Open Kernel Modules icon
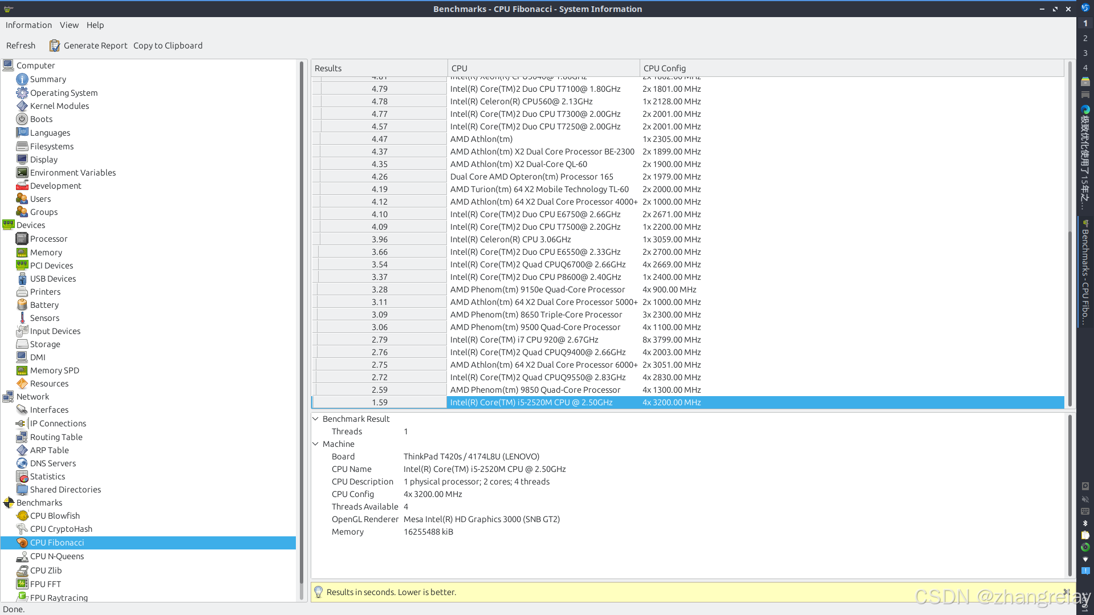The height and width of the screenshot is (615, 1094). pyautogui.click(x=22, y=106)
